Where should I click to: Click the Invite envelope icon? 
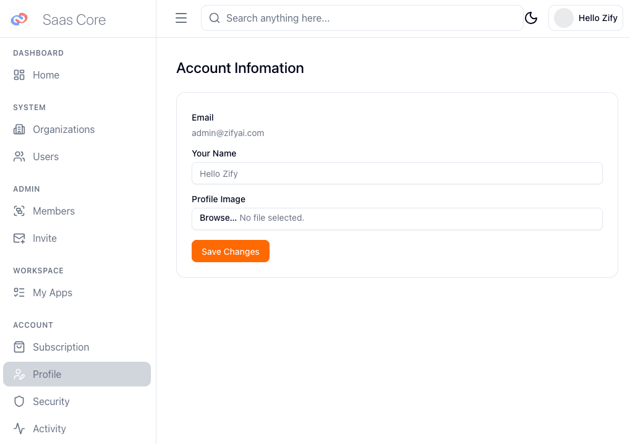pyautogui.click(x=19, y=238)
